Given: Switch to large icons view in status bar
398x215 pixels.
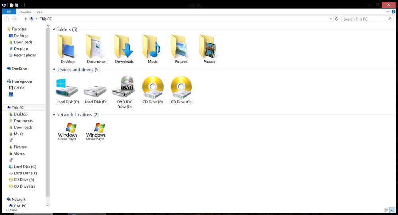Looking at the screenshot, I should point(392,210).
